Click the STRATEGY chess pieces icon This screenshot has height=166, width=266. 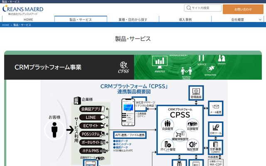point(222,59)
